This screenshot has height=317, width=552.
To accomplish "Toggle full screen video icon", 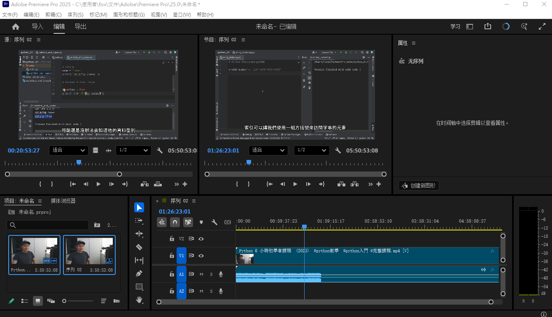I will pyautogui.click(x=542, y=26).
